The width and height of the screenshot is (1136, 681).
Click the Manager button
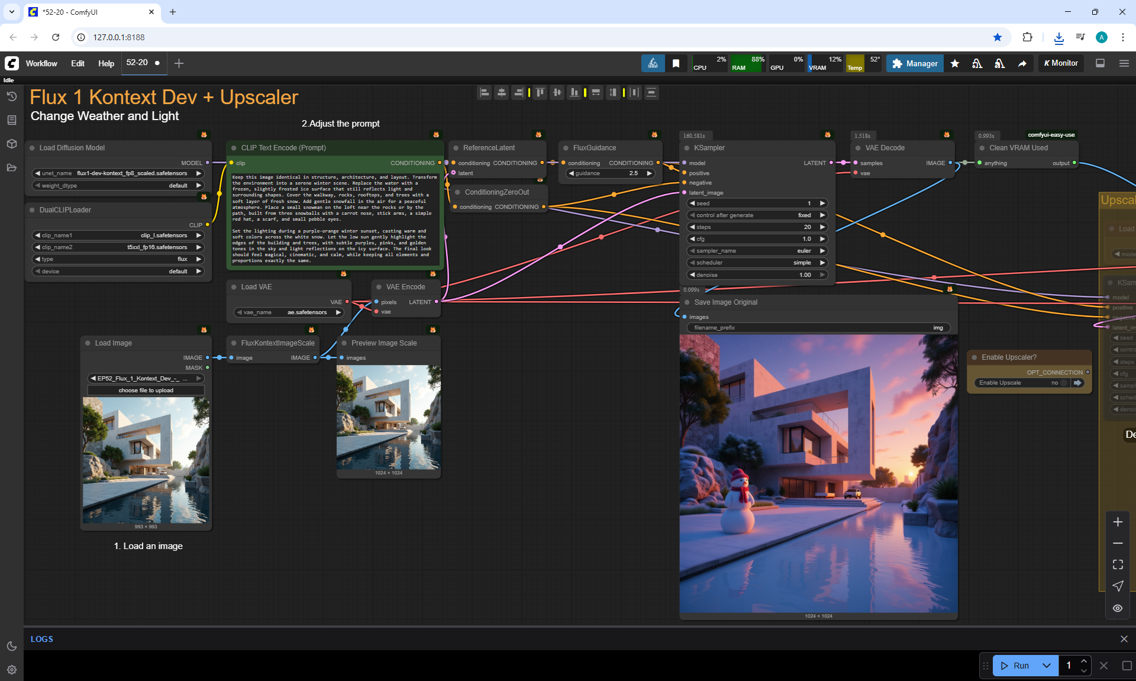[x=915, y=63]
